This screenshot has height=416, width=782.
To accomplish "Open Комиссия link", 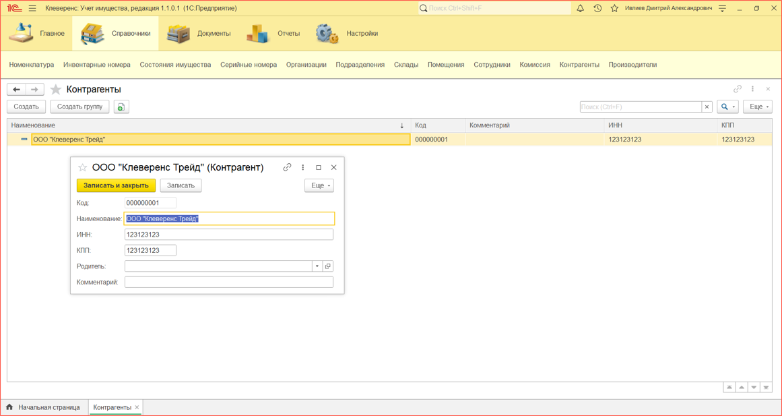I will coord(535,65).
